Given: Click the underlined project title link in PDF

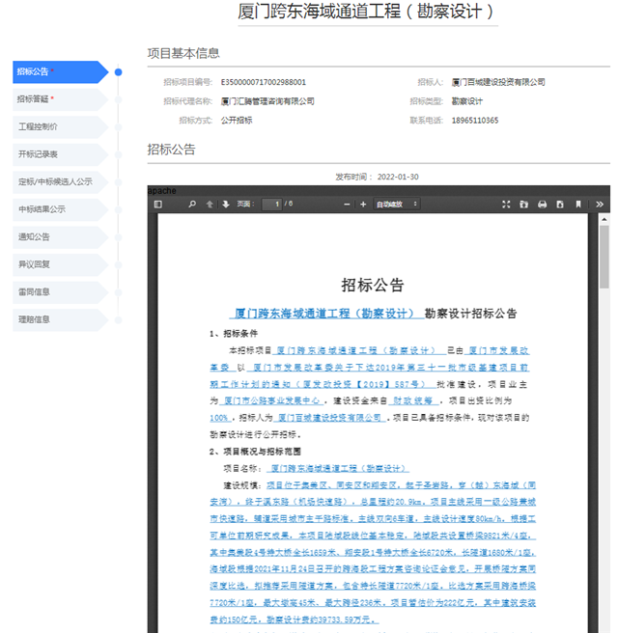Looking at the screenshot, I should [x=326, y=314].
